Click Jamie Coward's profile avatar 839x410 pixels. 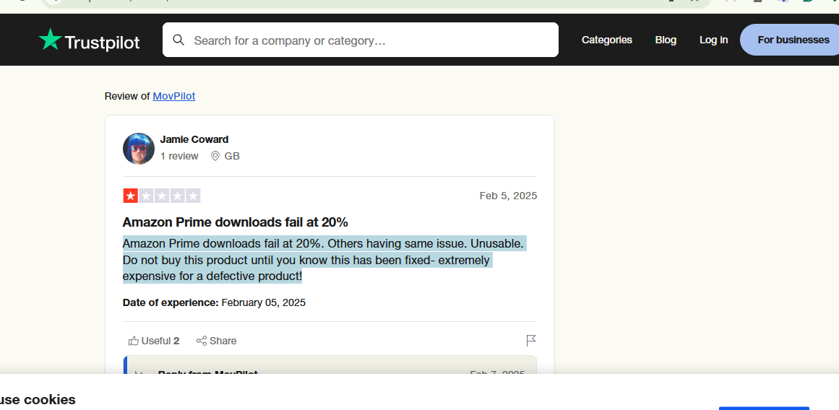139,149
